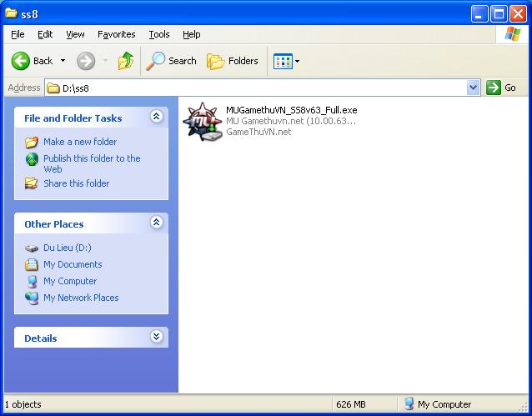Open the Views dropdown arrow
Screen dimensions: 532x416
[x=297, y=62]
